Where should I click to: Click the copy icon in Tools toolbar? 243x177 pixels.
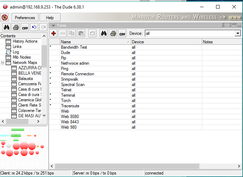click(72, 33)
